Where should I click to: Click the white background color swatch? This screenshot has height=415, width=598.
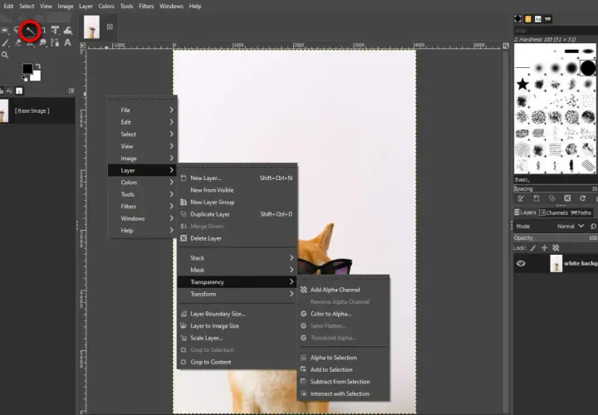click(37, 77)
